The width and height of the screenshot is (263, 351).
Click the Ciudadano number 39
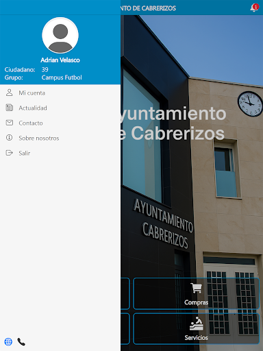45,70
